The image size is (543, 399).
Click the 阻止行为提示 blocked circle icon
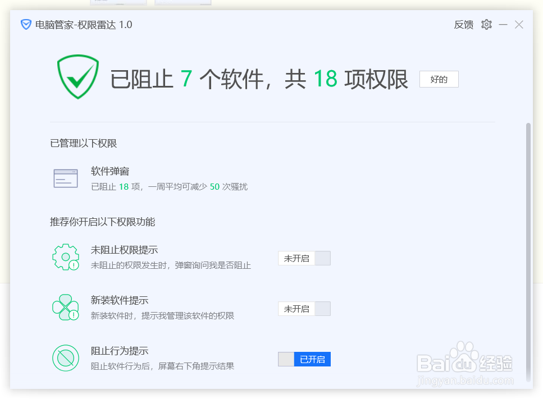coord(66,358)
